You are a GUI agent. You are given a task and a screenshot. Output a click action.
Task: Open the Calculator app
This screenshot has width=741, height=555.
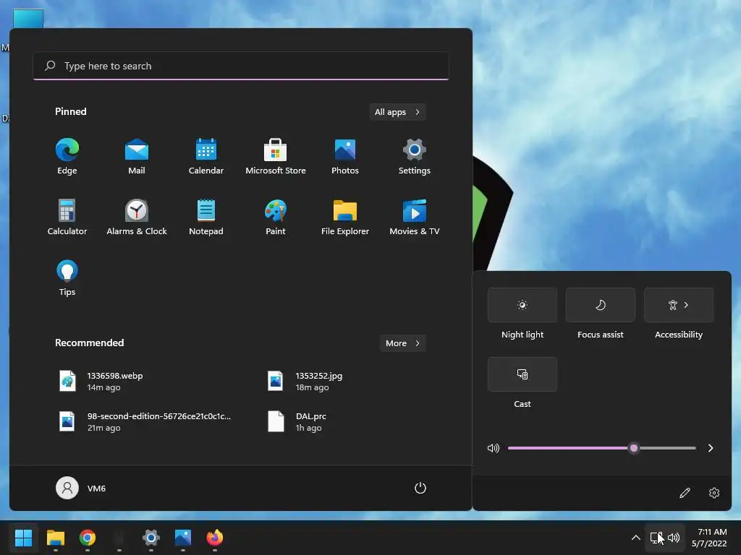pos(67,218)
